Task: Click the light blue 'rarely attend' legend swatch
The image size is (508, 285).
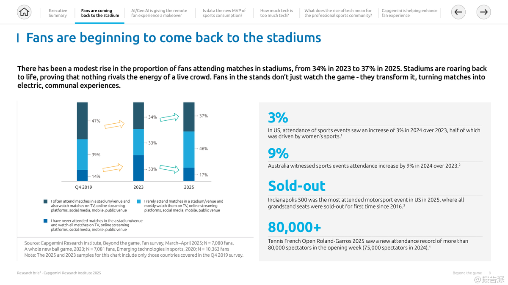Action: pyautogui.click(x=139, y=201)
